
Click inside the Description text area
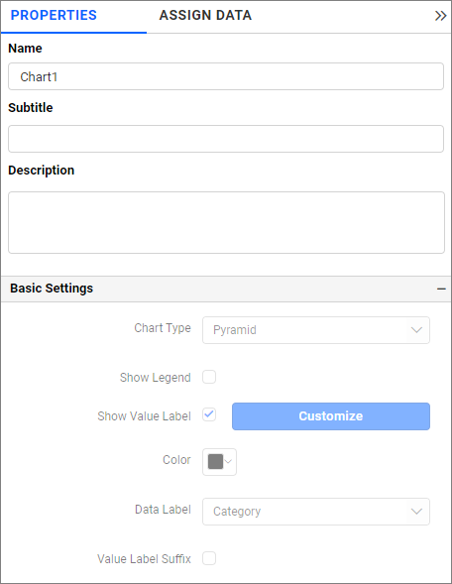pyautogui.click(x=226, y=222)
